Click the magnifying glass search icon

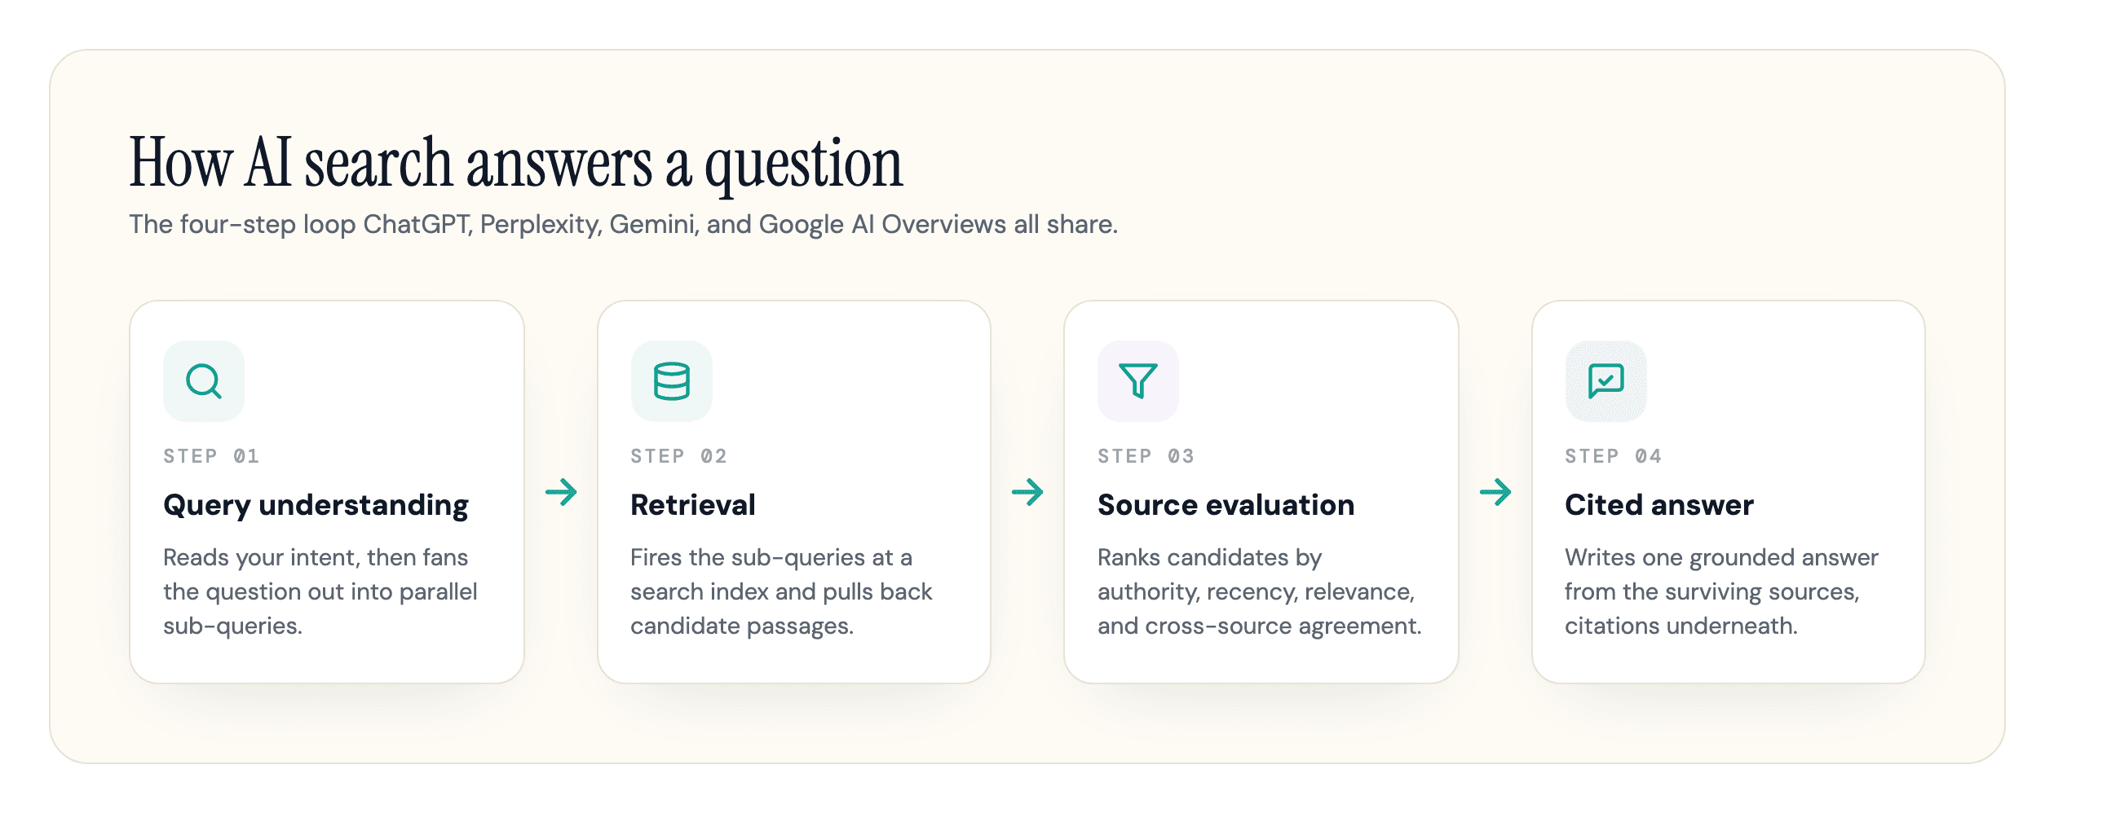click(x=203, y=381)
